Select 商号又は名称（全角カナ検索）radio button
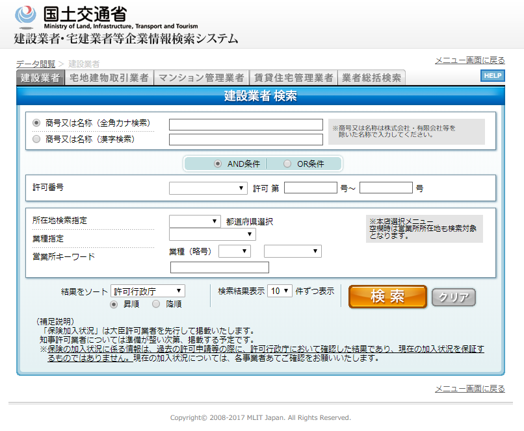Screen dimensions: 524x431 click(x=36, y=123)
